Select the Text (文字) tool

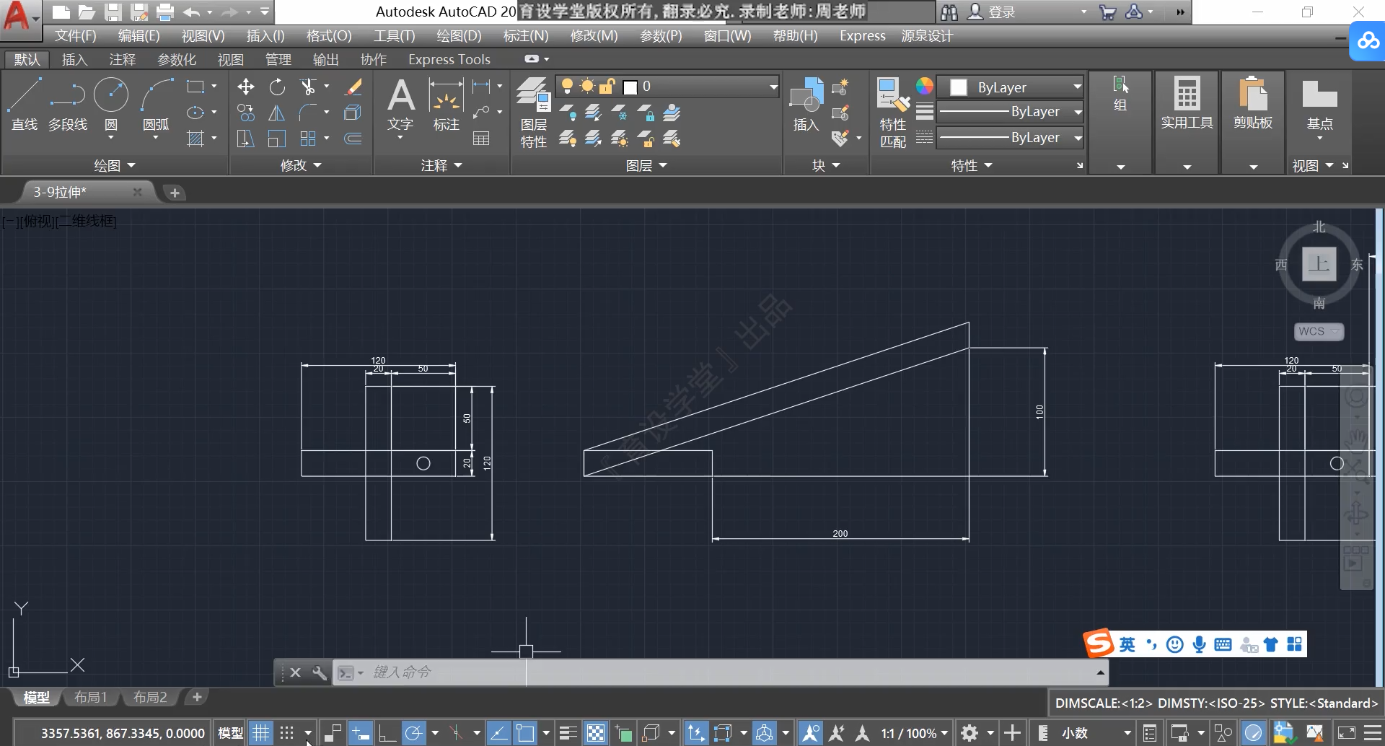(x=400, y=105)
